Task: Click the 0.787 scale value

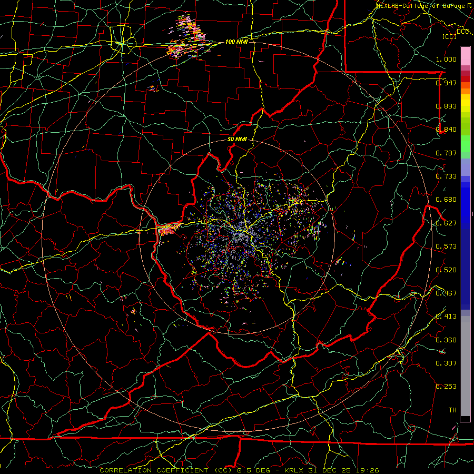Action: click(x=446, y=153)
